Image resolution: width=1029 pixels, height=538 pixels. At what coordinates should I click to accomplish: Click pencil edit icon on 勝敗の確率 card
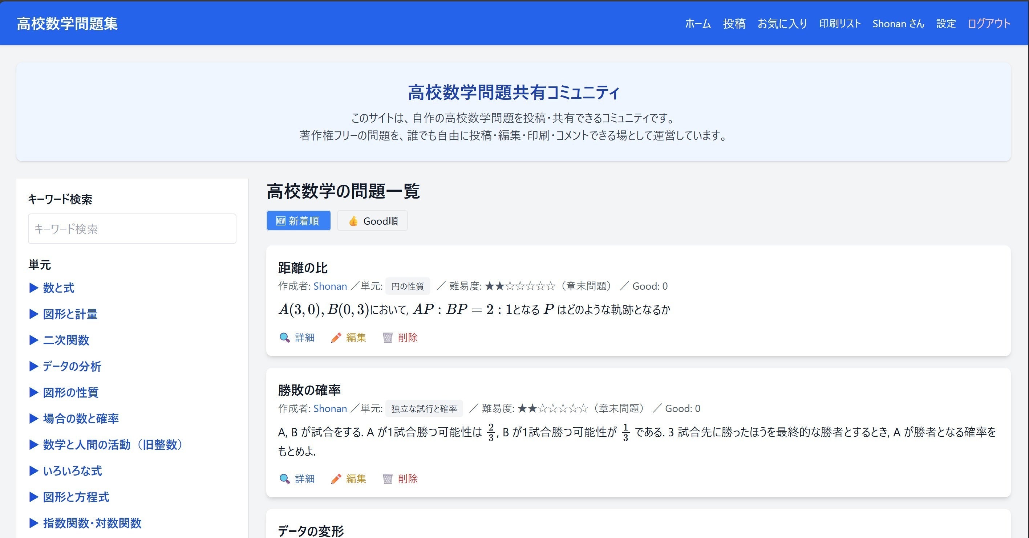coord(336,478)
